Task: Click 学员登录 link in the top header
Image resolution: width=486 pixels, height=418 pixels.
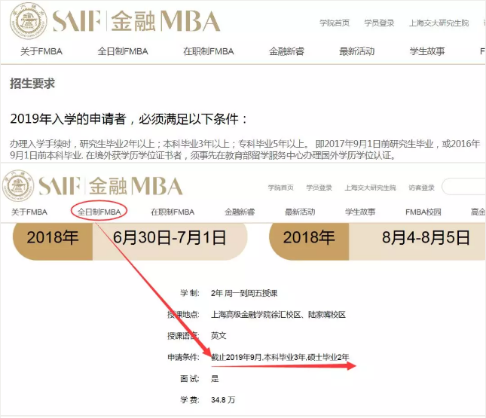Action: click(x=379, y=23)
